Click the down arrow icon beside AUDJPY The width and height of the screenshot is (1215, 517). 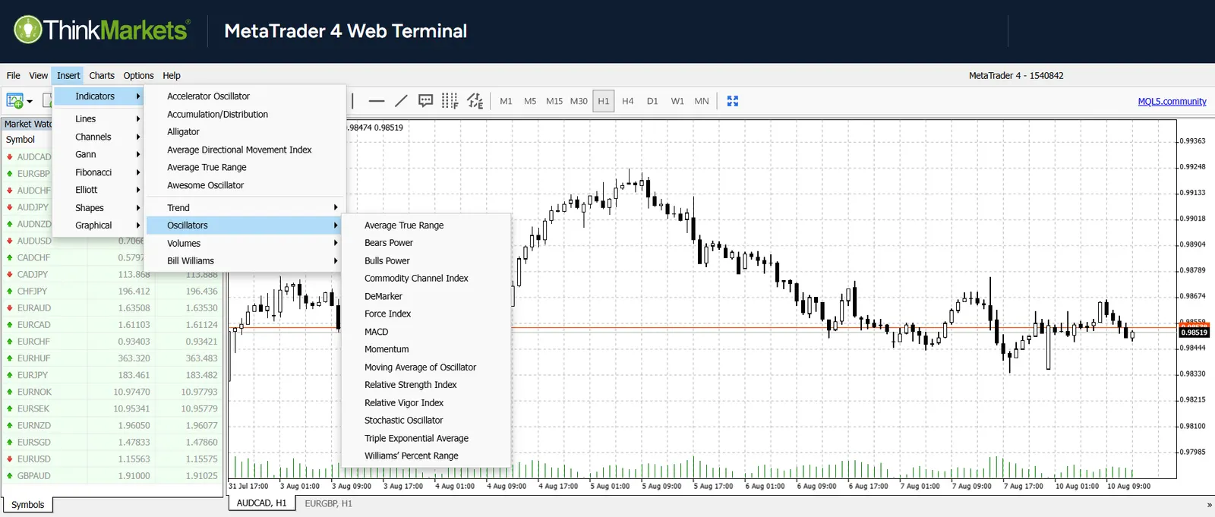click(x=10, y=207)
